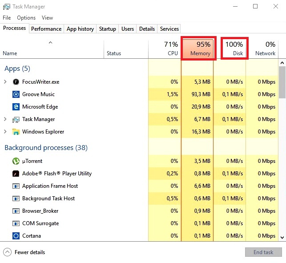This screenshot has height=263, width=286.
Task: Click the vertical scrollbar thumb
Action: tap(282, 82)
